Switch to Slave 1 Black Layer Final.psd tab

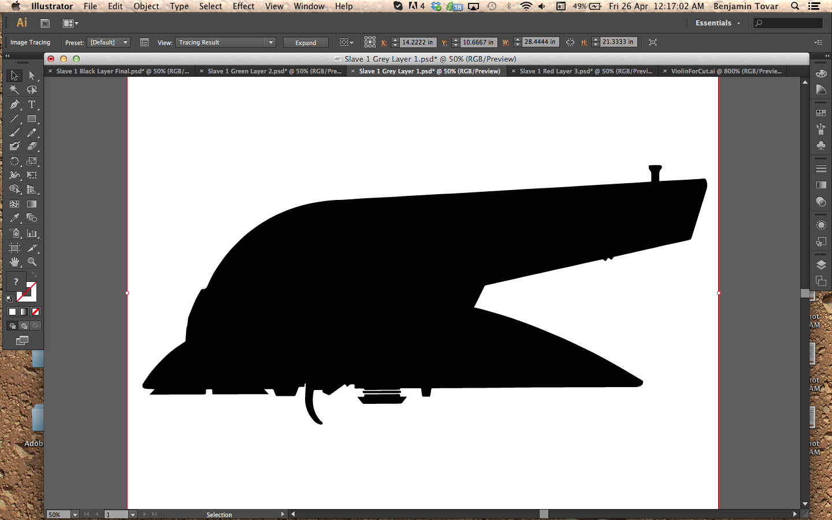119,71
